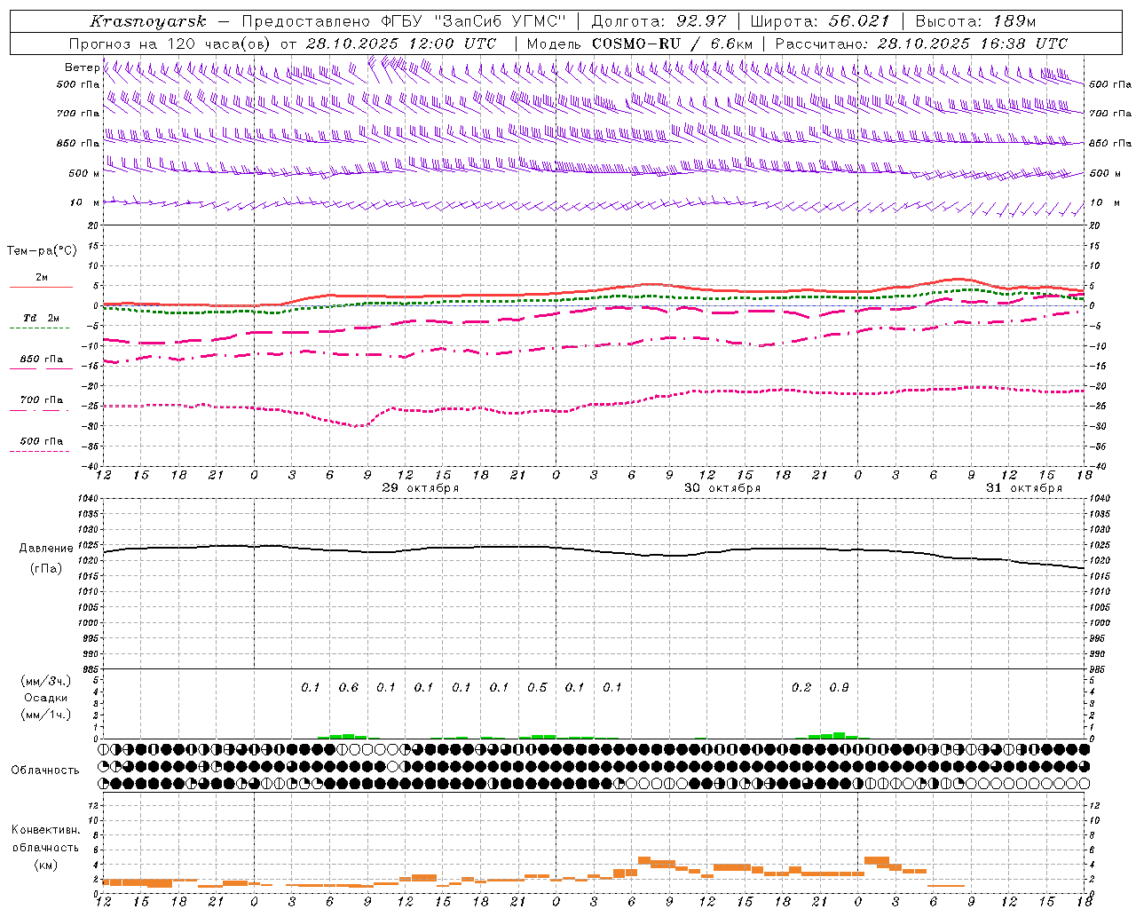Click the 'Высота: 189м' elevation text
The image size is (1136, 909).
[x=975, y=21]
